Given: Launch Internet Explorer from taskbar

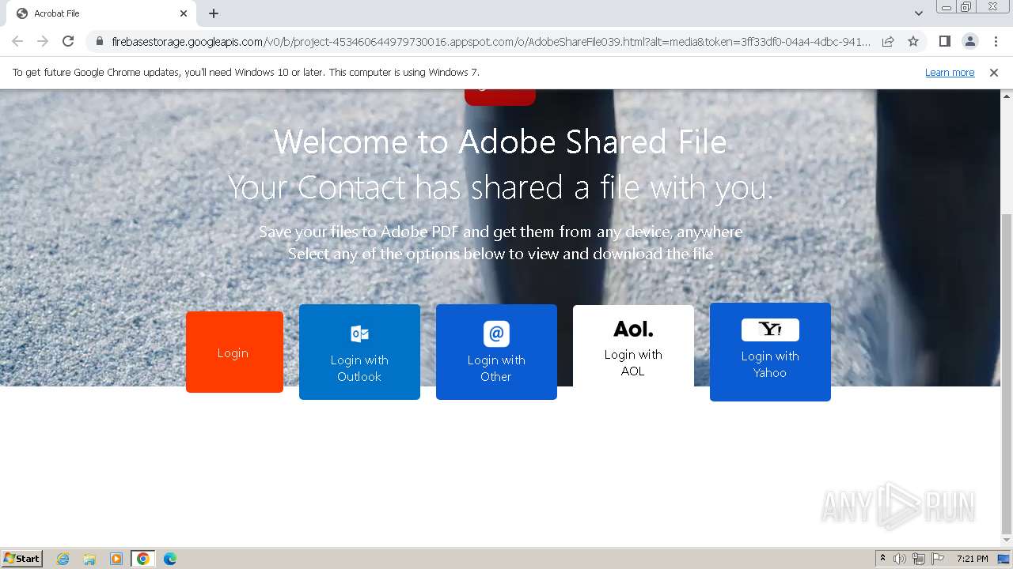Looking at the screenshot, I should coord(63,559).
